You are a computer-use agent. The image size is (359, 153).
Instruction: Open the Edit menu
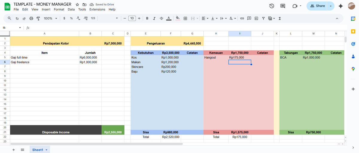(x=25, y=9)
